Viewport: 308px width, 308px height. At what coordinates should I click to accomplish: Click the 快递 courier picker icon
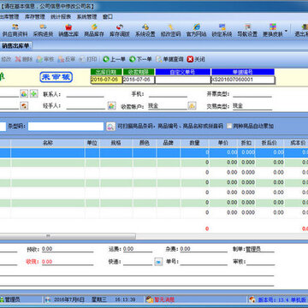[158, 262]
